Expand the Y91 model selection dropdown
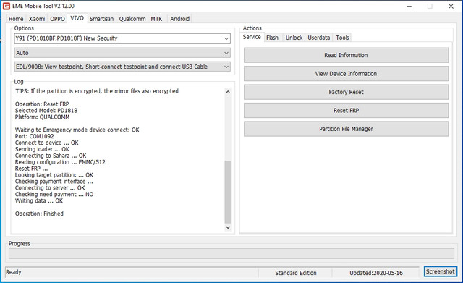463x283 pixels. click(x=122, y=38)
